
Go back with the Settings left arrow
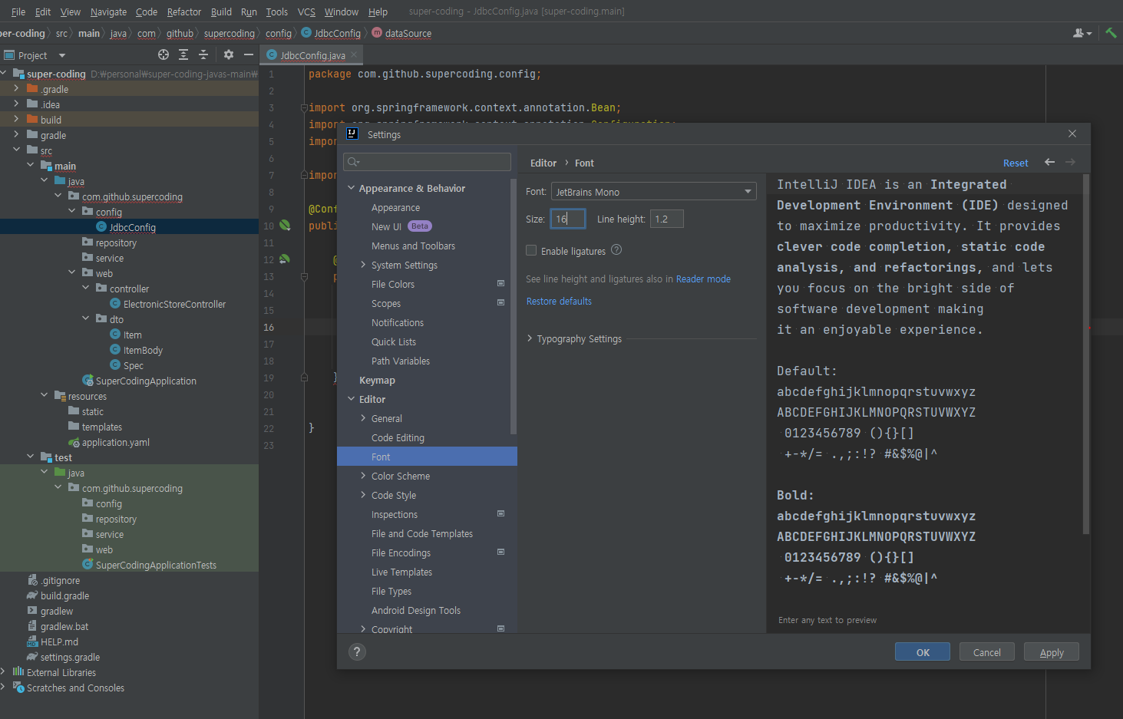tap(1049, 162)
